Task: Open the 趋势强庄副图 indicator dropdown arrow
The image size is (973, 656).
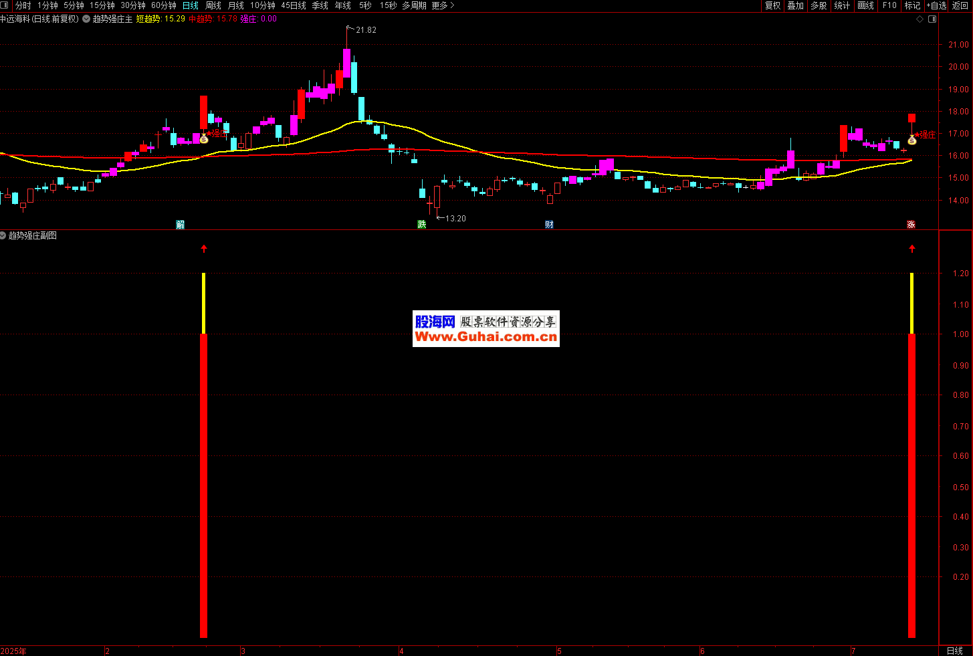Action: point(3,235)
